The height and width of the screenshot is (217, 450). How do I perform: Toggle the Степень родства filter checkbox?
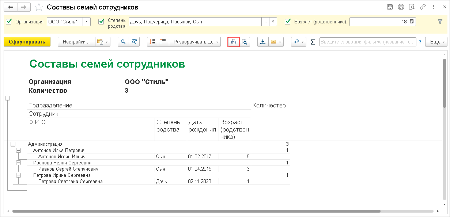101,22
